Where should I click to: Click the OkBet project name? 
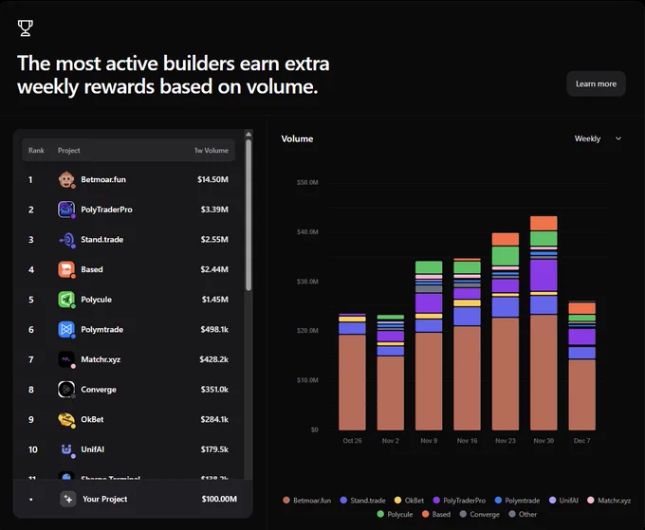(92, 419)
